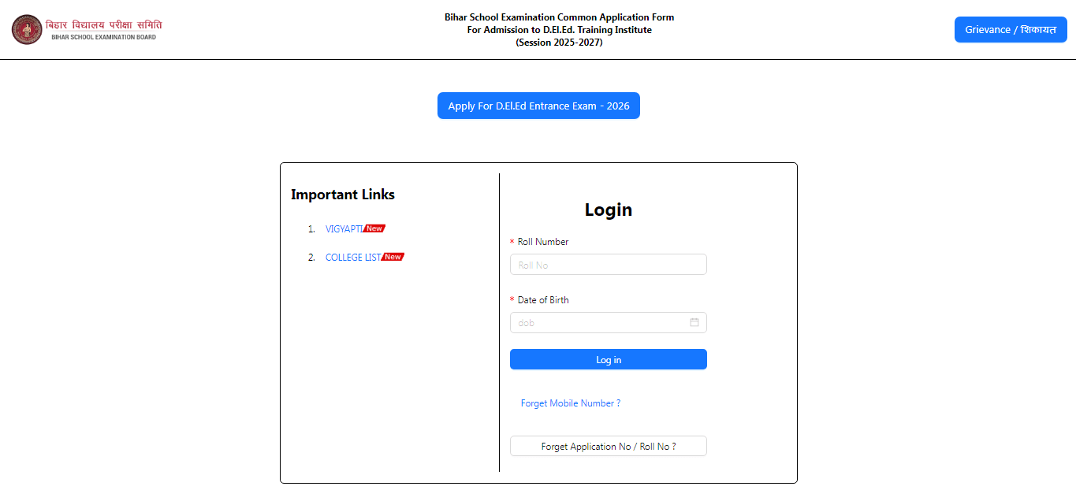Screen dimensions: 1076x501
Task: Click the BIHAR SCHOOL EXAMINATION BOARD caption
Action: coord(103,37)
